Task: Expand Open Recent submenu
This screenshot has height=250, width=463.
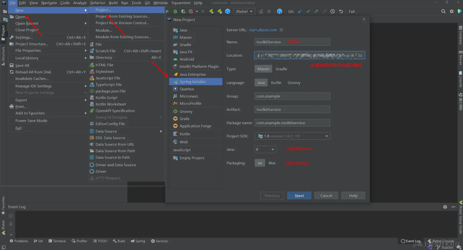Action: coord(48,23)
